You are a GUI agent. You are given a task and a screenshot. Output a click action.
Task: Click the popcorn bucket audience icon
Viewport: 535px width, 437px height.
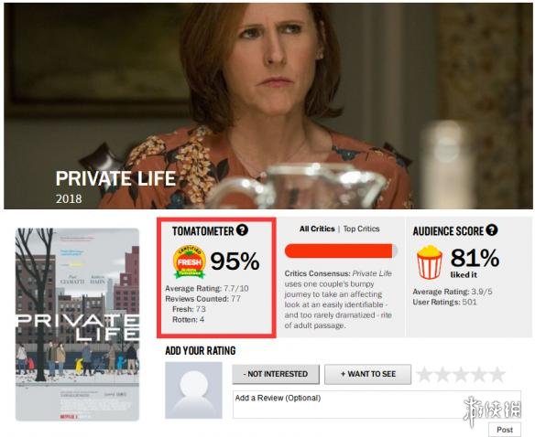(430, 262)
